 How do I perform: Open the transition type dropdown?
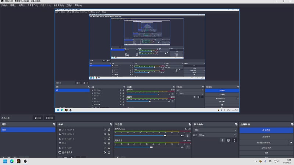(215, 130)
